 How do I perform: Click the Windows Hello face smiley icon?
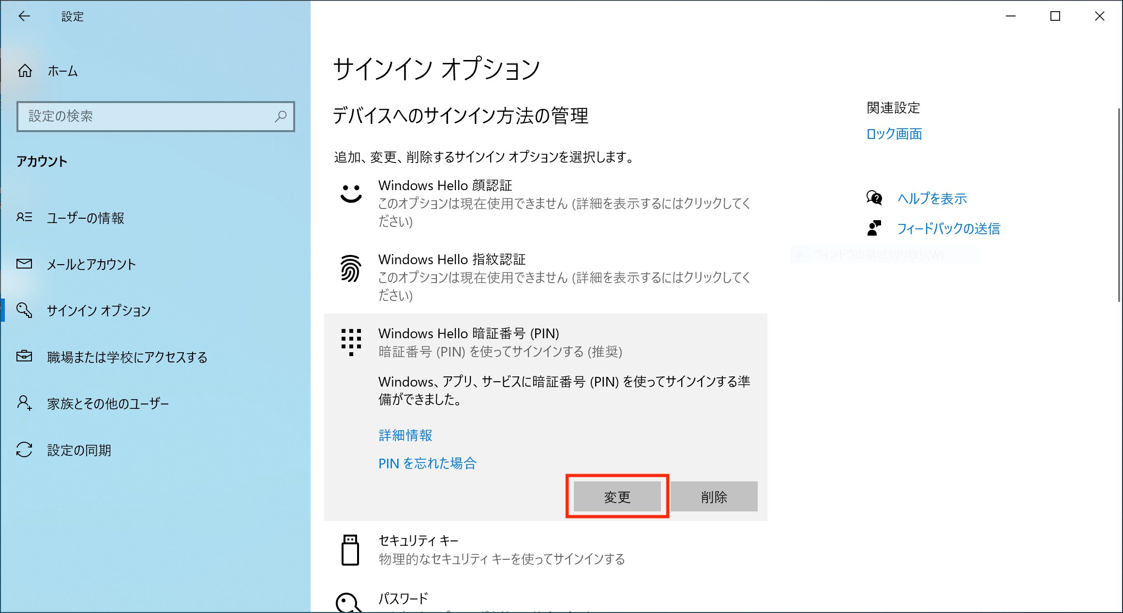351,193
